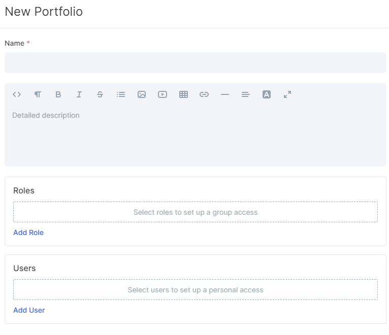Open paragraph format options
This screenshot has height=335, width=389.
coord(38,94)
